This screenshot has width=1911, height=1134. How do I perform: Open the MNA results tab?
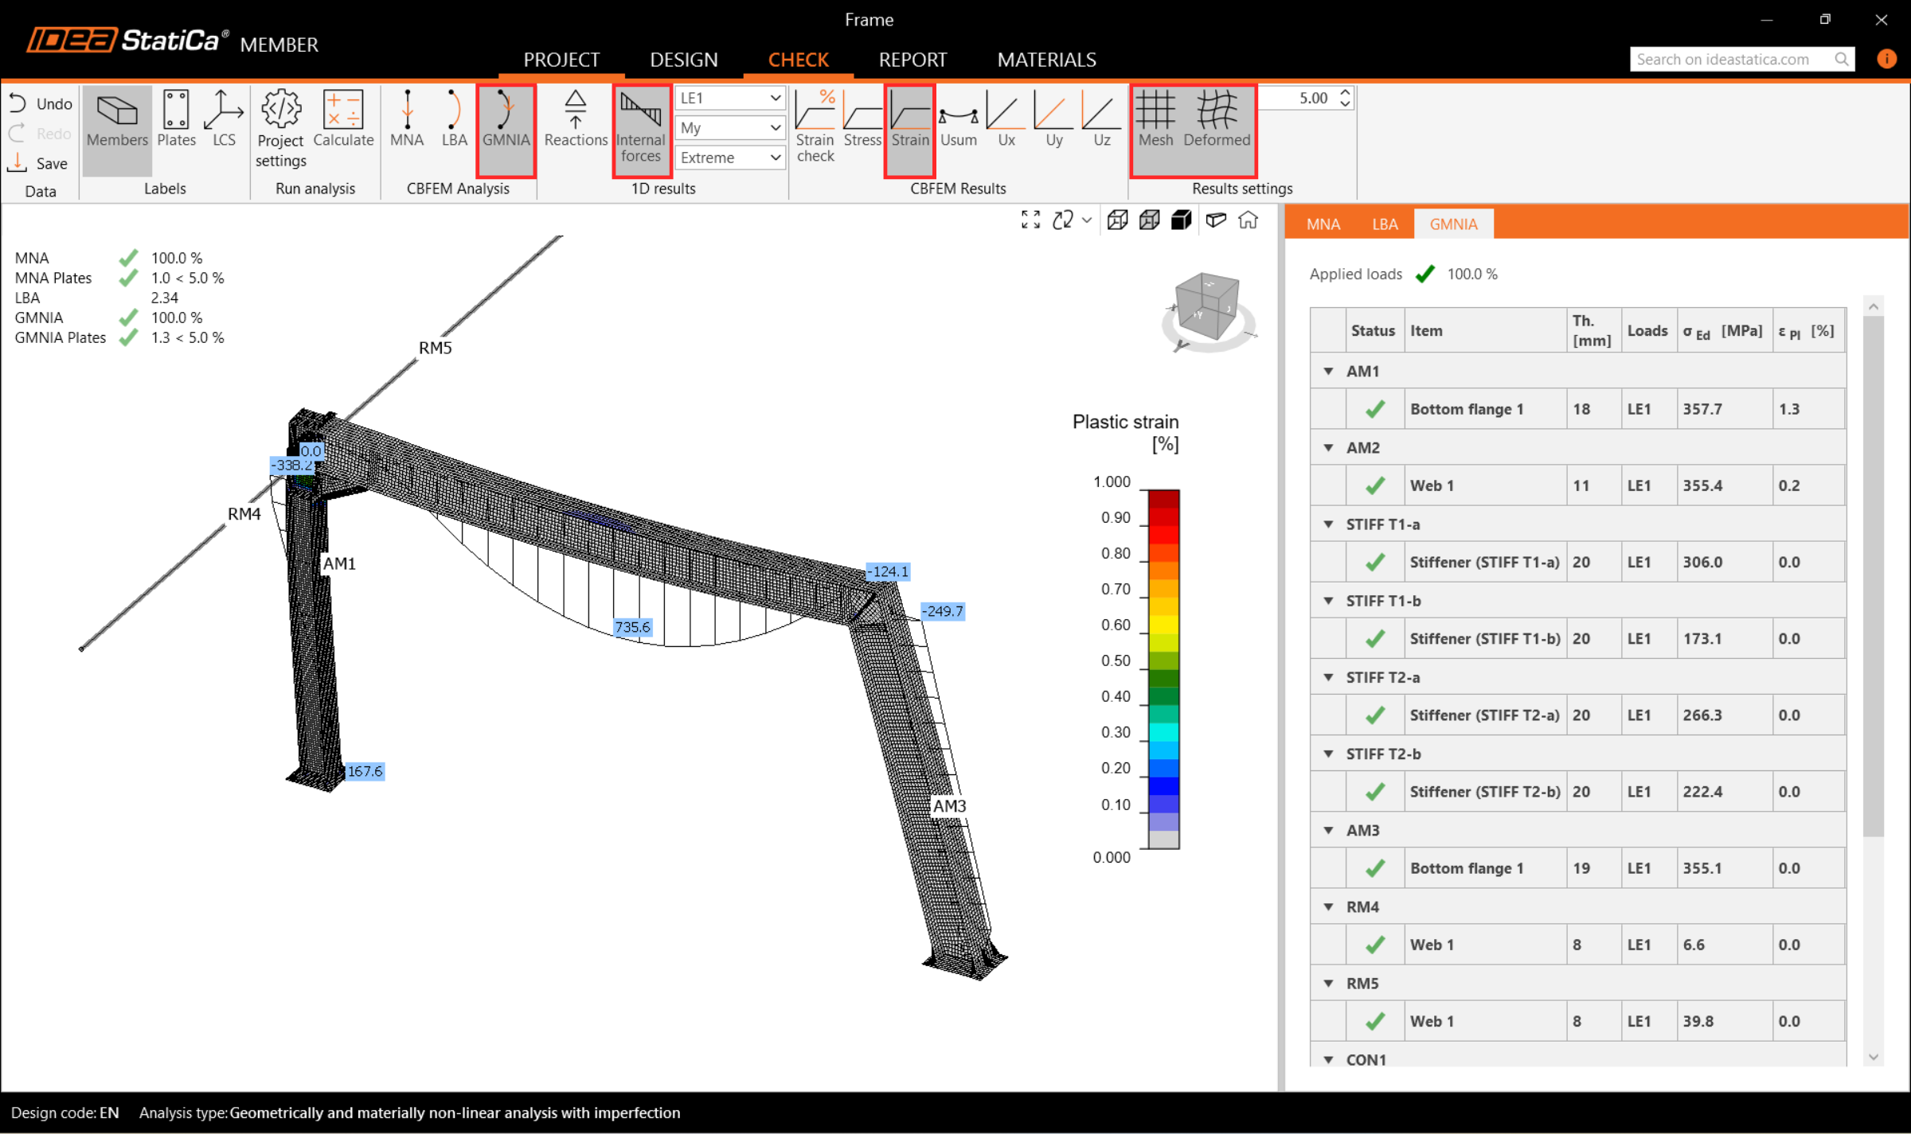1323,224
